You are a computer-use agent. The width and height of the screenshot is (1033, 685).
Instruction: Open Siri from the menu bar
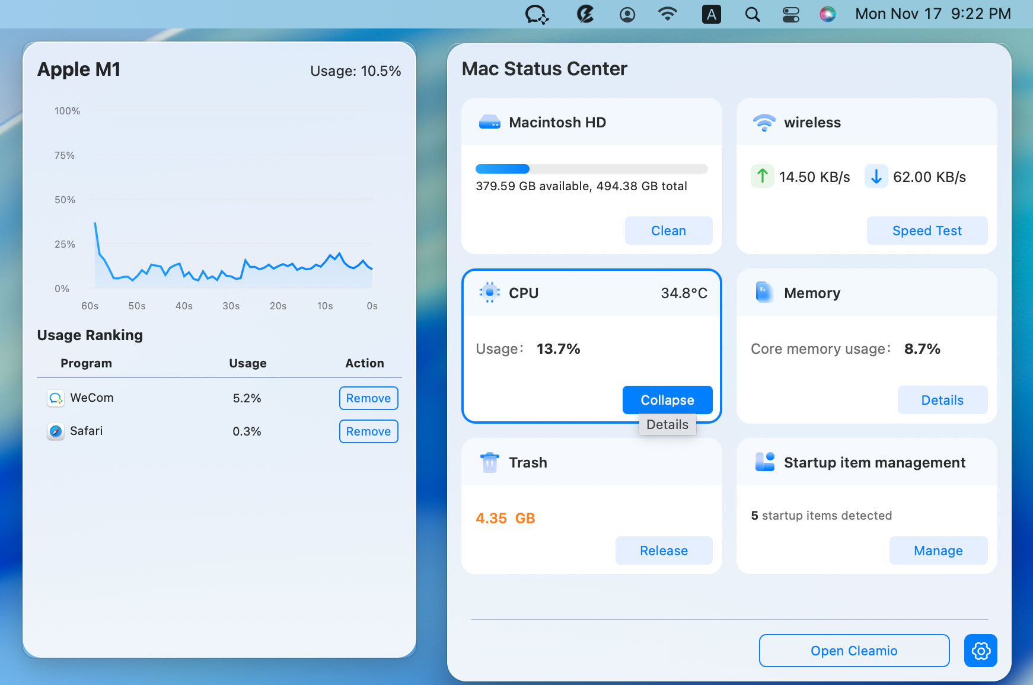(x=828, y=14)
